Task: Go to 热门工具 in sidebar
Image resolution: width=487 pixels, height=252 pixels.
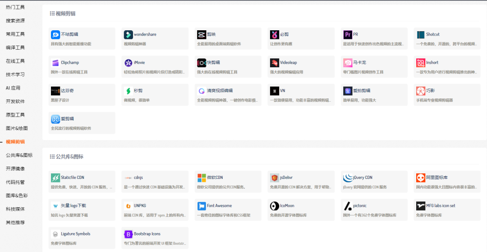Action: 15,7
